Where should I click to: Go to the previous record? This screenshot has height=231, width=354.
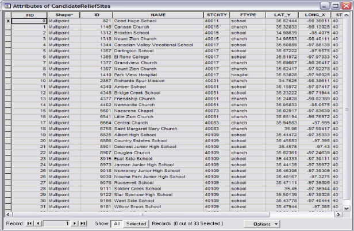pos(38,223)
